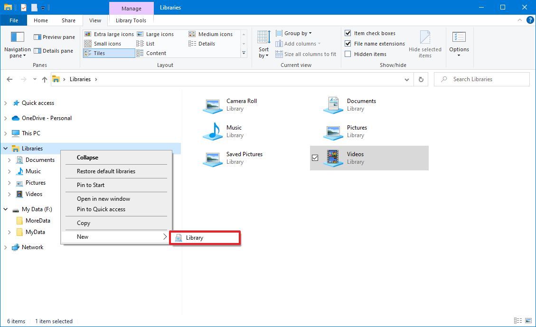Collapse the Libraries tree node chevron
This screenshot has height=327, width=536.
coord(6,148)
